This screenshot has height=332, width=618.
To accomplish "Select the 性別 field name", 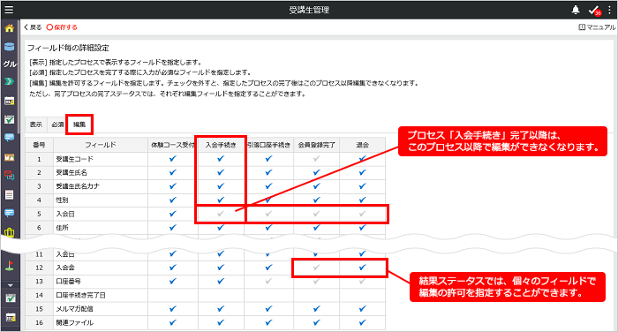I will point(62,200).
